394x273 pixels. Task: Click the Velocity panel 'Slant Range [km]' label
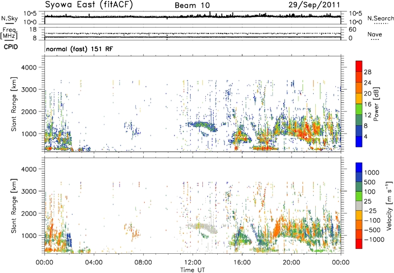point(14,205)
